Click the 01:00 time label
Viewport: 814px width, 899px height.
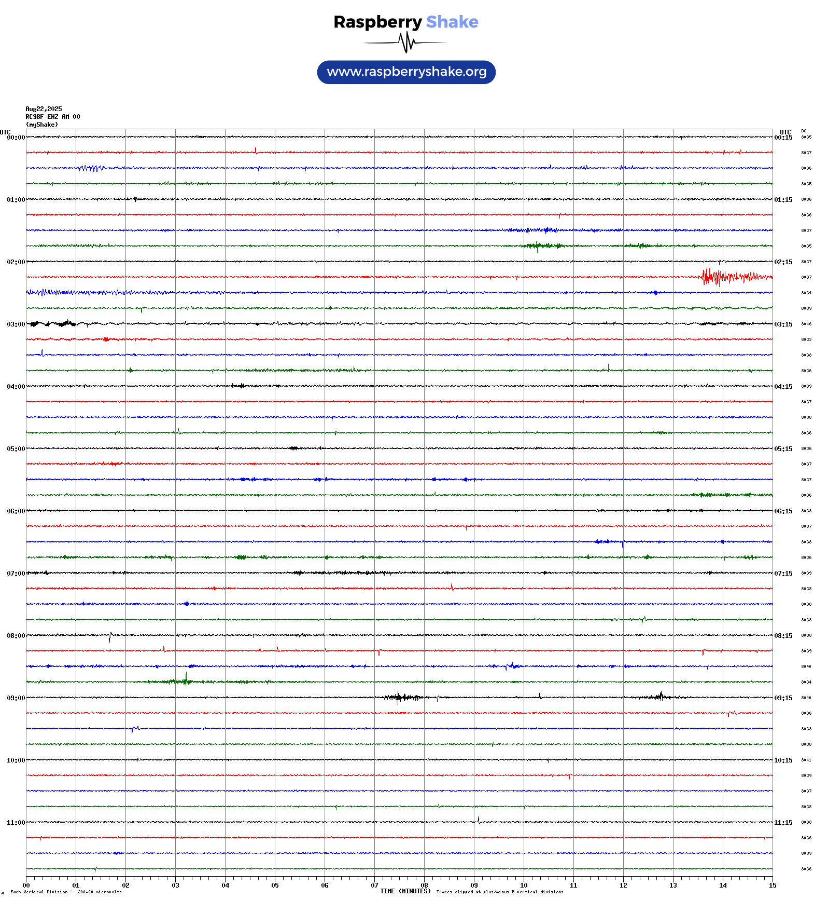click(16, 200)
